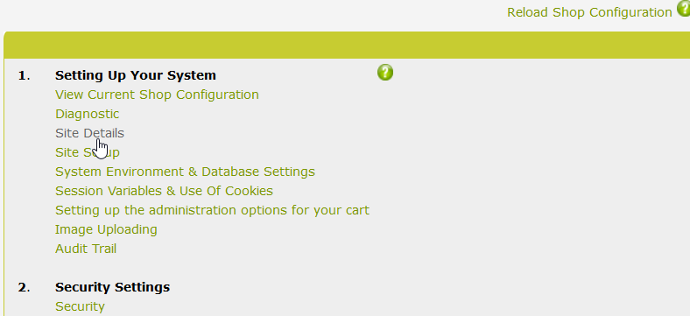Select the Site Details link
690x316 pixels.
point(89,133)
